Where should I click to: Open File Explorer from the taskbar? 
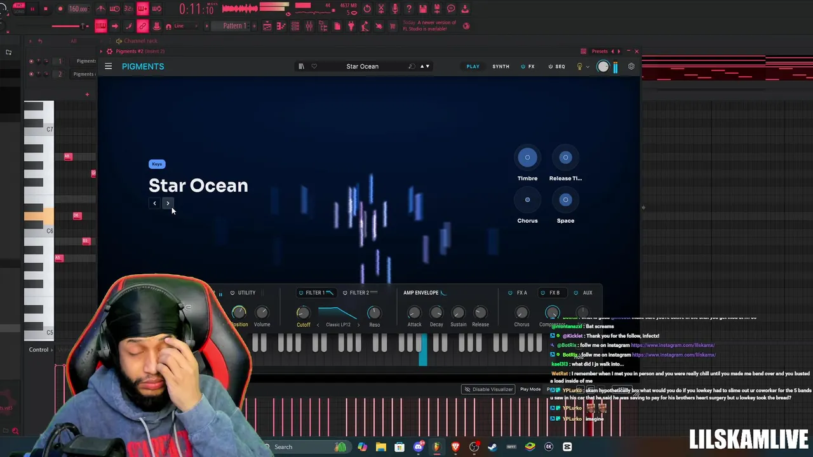click(380, 447)
